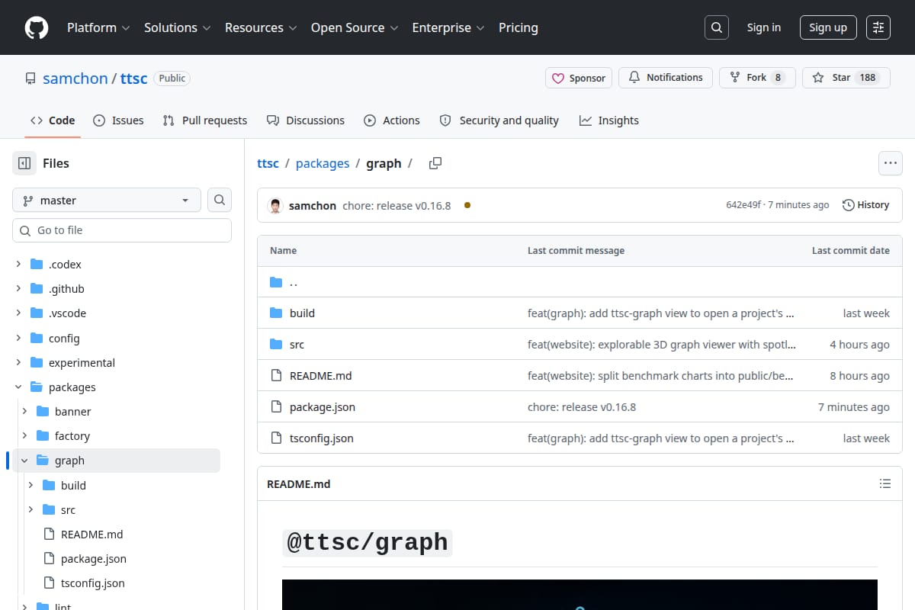This screenshot has height=610, width=915.
Task: Click the Fork icon
Action: pos(735,77)
